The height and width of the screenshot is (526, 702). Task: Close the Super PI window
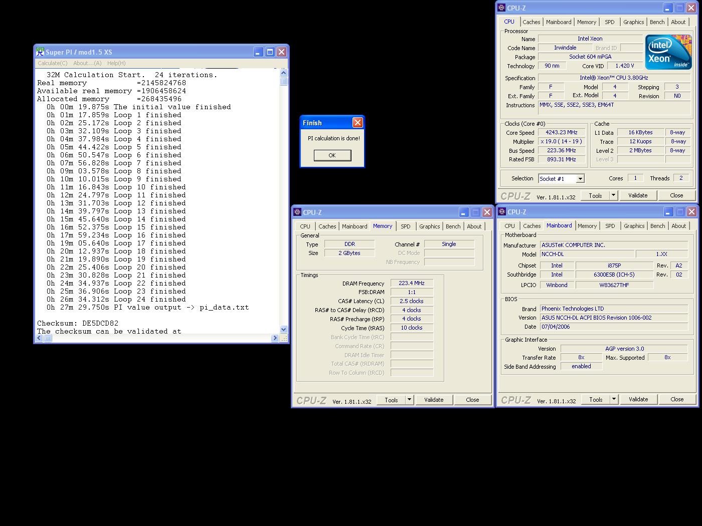pos(282,52)
